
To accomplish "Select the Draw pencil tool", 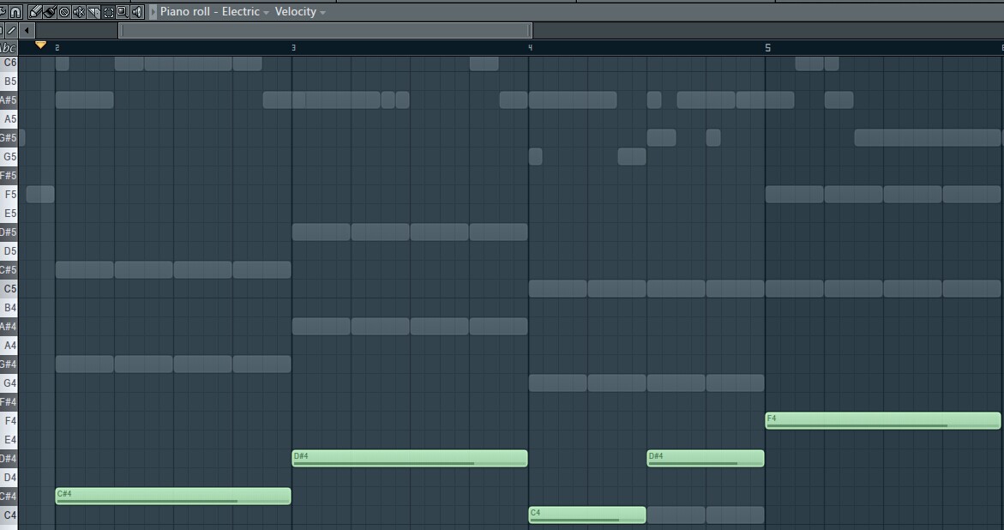I will (35, 11).
